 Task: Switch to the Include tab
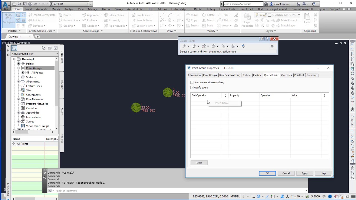coord(247,75)
